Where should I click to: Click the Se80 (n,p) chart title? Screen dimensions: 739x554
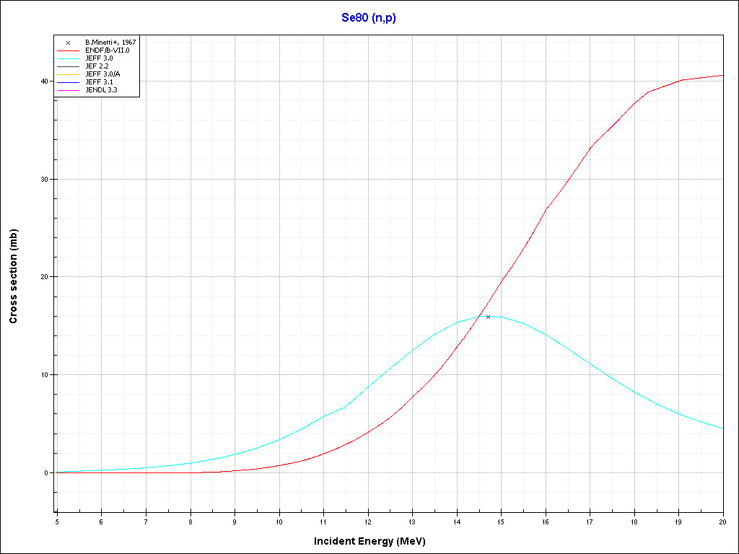(x=369, y=17)
